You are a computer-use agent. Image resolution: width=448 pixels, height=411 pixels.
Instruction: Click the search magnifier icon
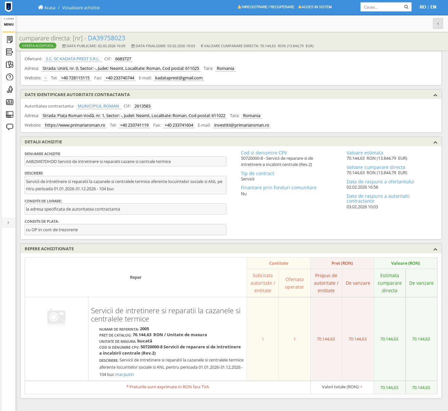(x=406, y=7)
